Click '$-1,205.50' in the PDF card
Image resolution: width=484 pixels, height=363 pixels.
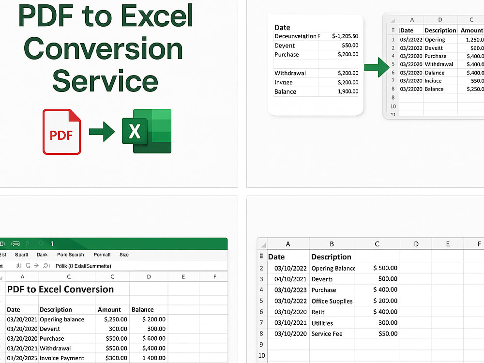(345, 36)
